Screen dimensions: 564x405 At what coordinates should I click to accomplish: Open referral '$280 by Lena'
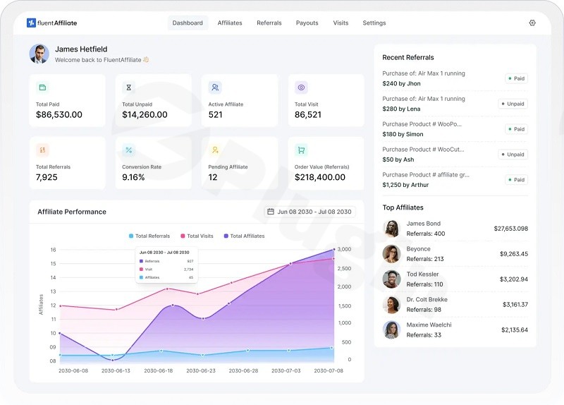click(401, 109)
